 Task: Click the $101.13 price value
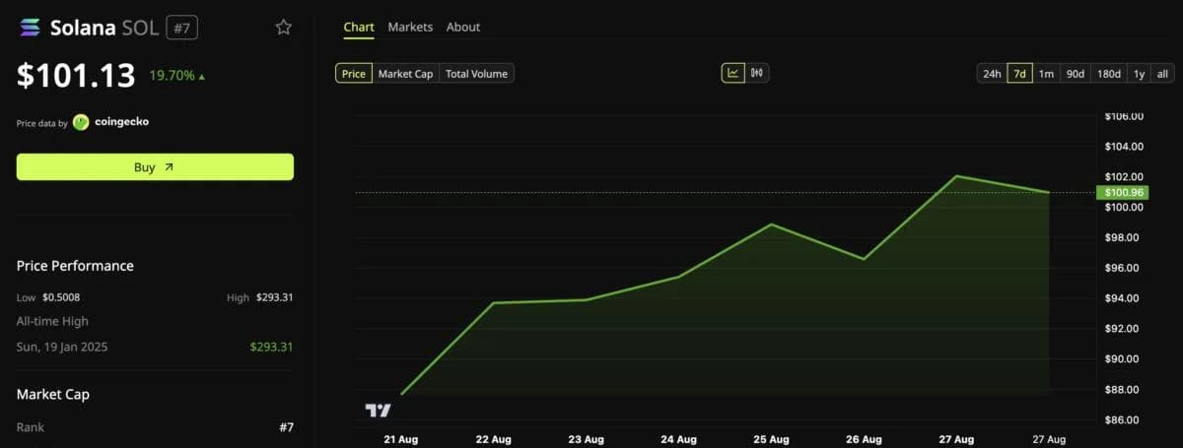pyautogui.click(x=76, y=76)
